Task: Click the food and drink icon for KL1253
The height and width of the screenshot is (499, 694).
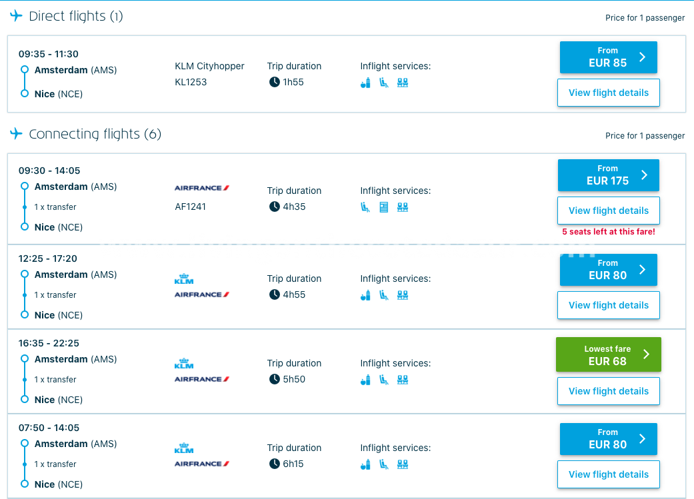Action: pos(365,83)
